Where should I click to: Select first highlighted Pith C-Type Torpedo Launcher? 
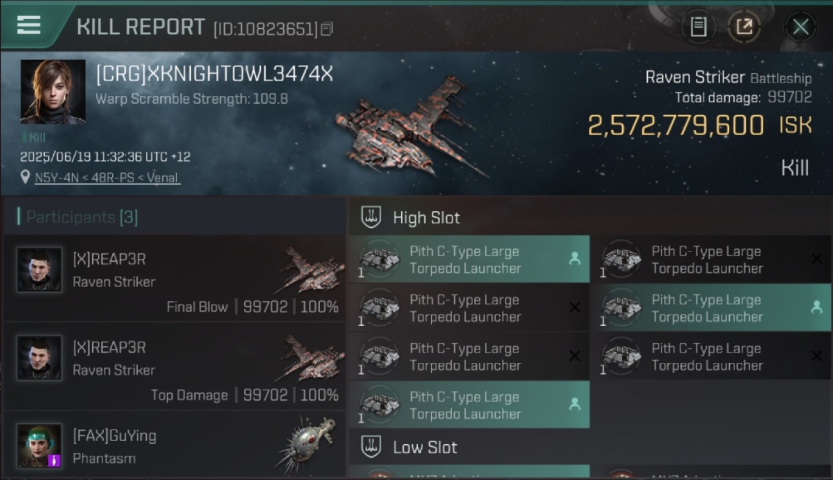(469, 259)
